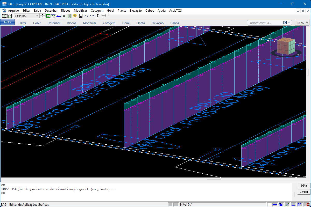Toggle the lock icon in status bar
This screenshot has height=207, width=311.
(281, 204)
